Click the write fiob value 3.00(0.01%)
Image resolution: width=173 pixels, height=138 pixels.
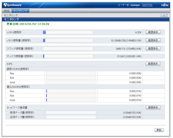[x=135, y=96]
